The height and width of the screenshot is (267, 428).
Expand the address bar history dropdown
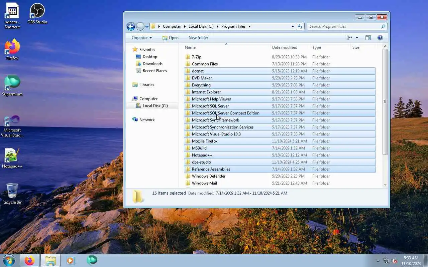(x=293, y=26)
